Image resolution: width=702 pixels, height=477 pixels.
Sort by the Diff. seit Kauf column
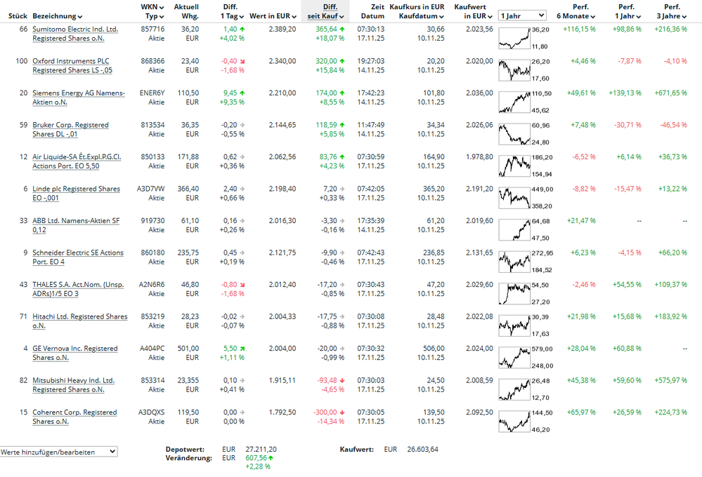pos(325,11)
